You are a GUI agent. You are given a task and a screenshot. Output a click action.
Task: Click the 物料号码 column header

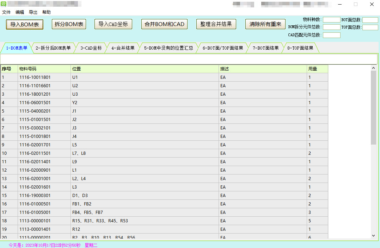44,69
